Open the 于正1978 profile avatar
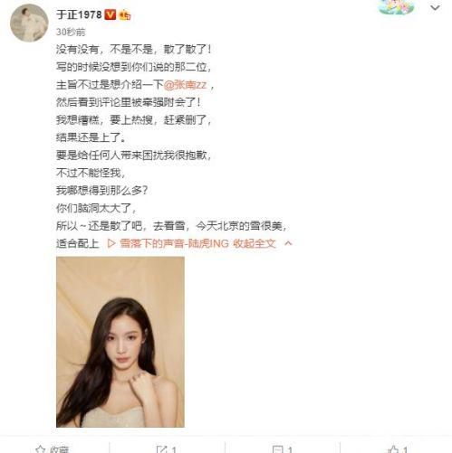The image size is (452, 453). coord(29,23)
